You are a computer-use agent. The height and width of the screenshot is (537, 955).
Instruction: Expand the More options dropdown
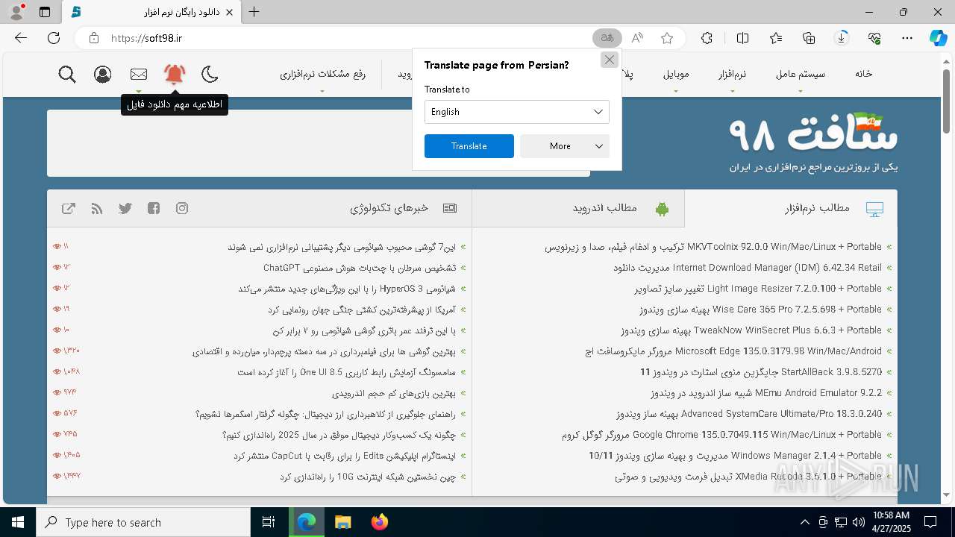pyautogui.click(x=565, y=146)
